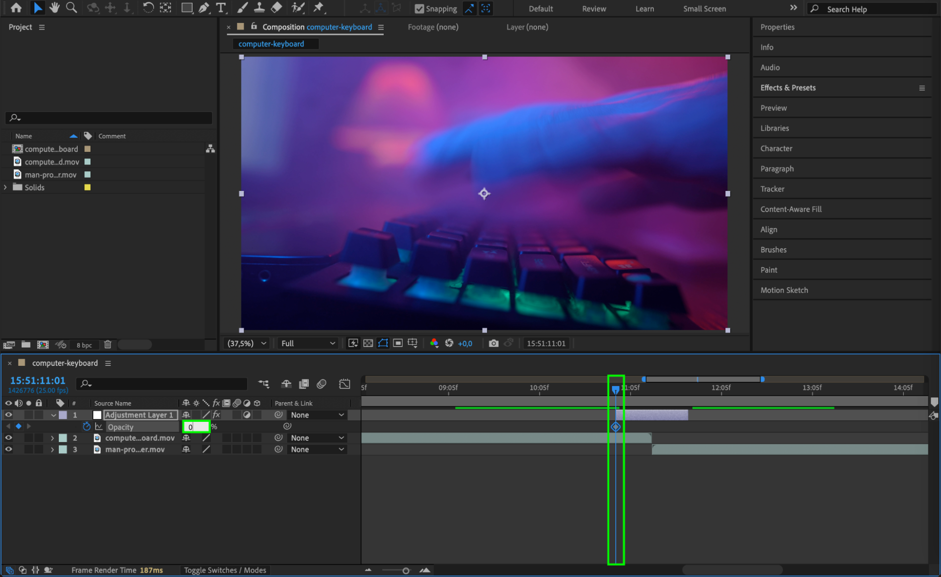
Task: Select the Pen tool in toolbar
Action: (204, 8)
